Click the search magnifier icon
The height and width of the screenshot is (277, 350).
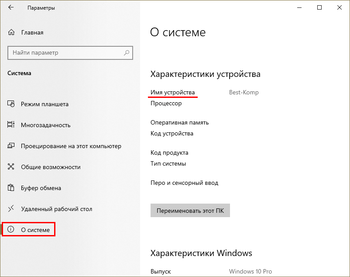[x=127, y=53]
